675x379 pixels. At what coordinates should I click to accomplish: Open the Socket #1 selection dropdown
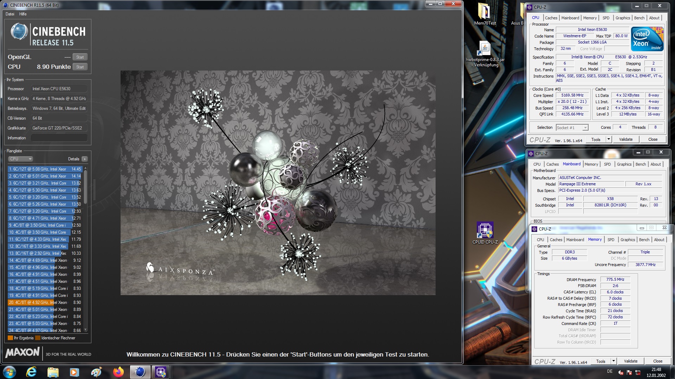[x=572, y=128]
